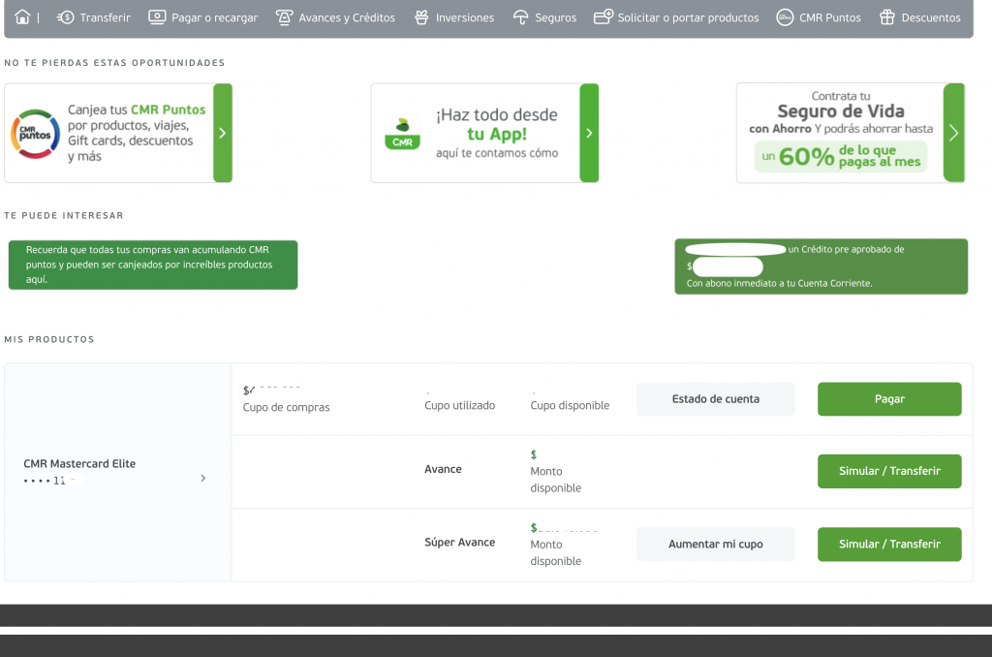Click the CMR Puntos circle icon in navbar
The image size is (992, 657).
[x=785, y=17]
